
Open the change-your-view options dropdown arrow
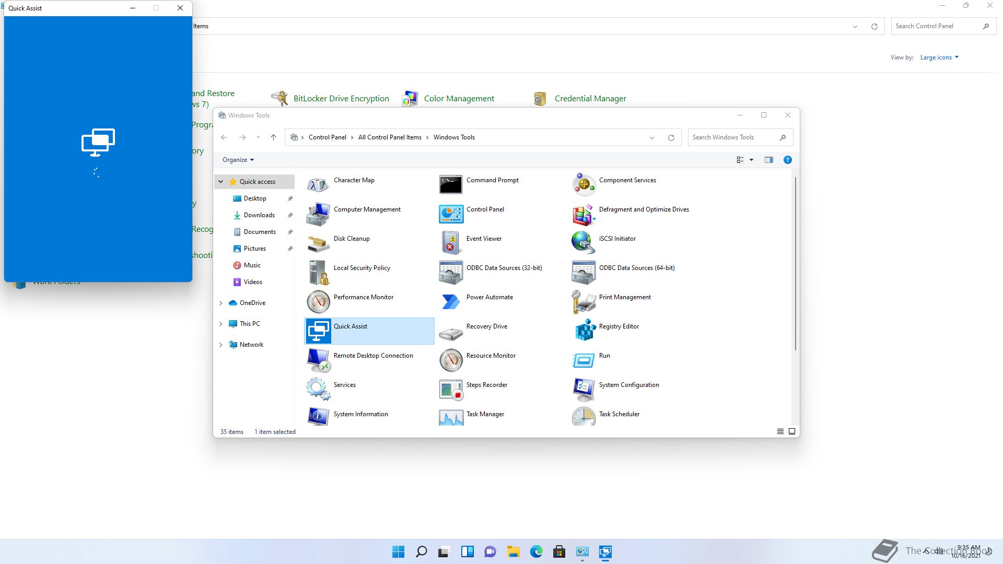751,160
